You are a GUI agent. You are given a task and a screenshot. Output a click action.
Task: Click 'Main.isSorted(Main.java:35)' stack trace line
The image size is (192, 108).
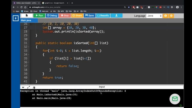[55, 94]
